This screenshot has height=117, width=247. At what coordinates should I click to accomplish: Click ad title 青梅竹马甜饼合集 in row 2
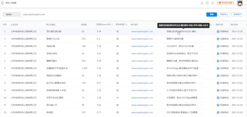click(x=175, y=39)
